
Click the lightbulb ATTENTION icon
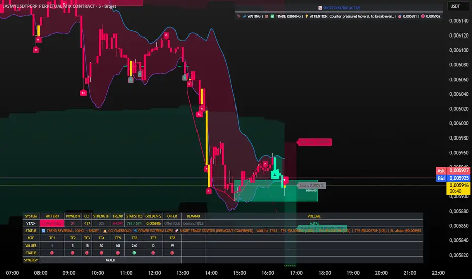click(307, 16)
